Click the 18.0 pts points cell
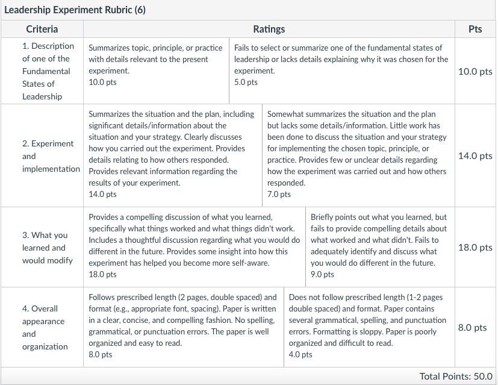 [475, 248]
